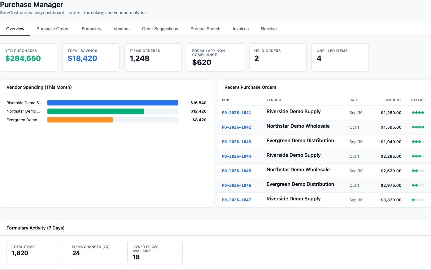The width and height of the screenshot is (431, 270).
Task: Go to the Formulary tab
Action: pos(91,29)
